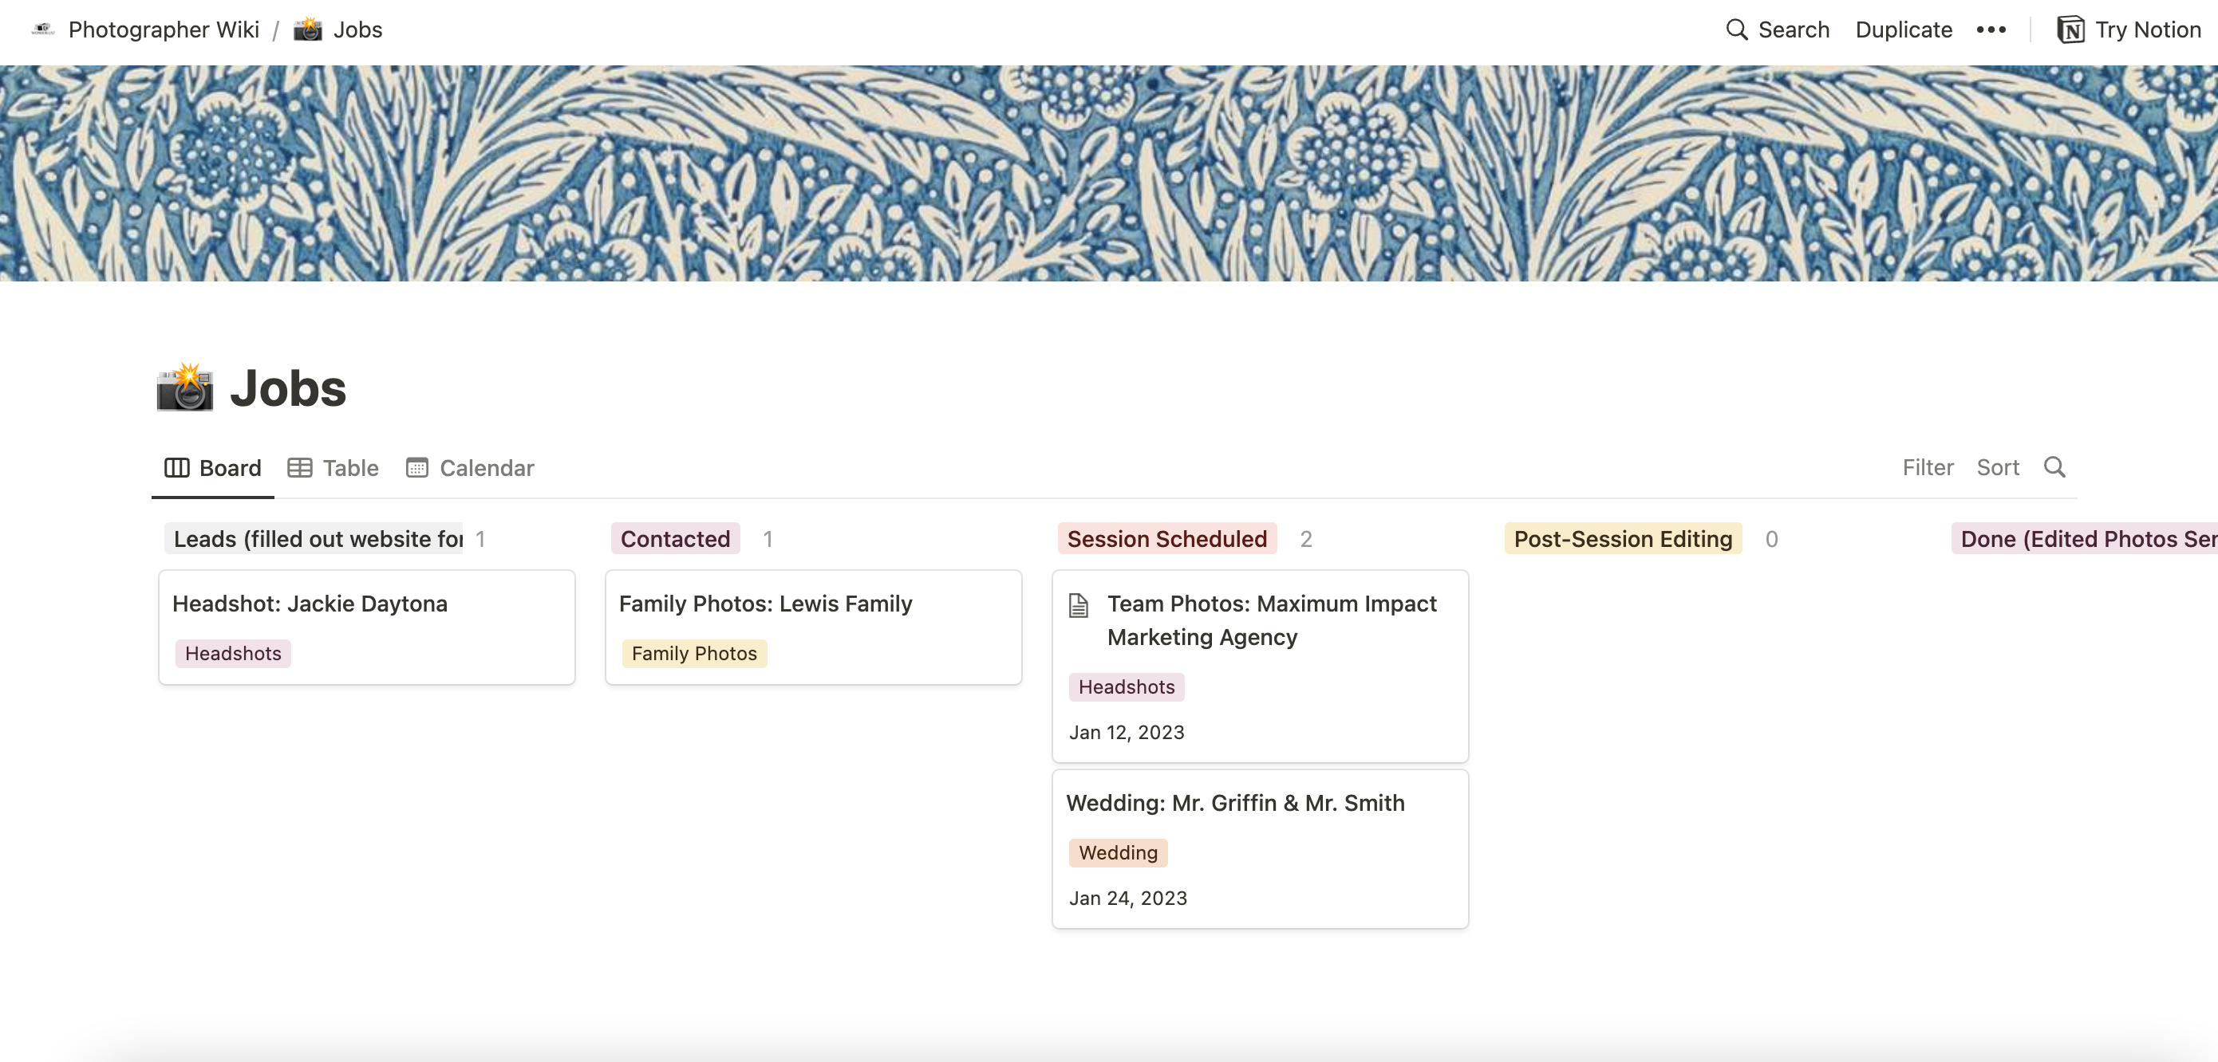2218x1062 pixels.
Task: Switch to the Calendar view tab
Action: tap(470, 468)
